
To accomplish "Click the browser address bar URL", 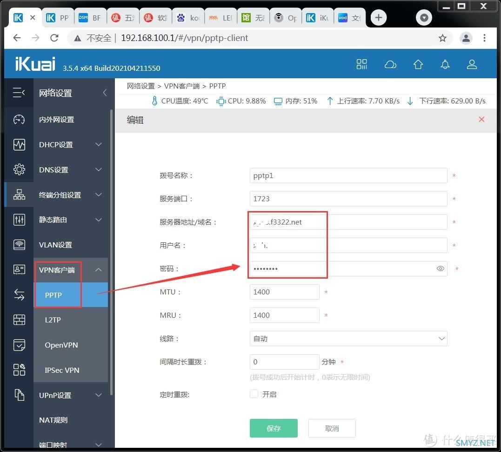I will (184, 38).
